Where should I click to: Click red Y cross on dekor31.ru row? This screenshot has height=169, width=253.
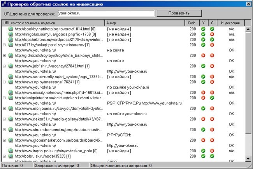click(x=203, y=119)
